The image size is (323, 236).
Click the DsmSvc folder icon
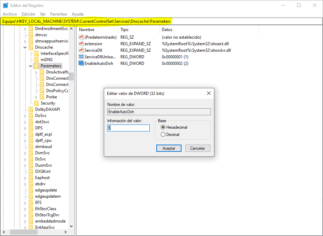point(31,153)
